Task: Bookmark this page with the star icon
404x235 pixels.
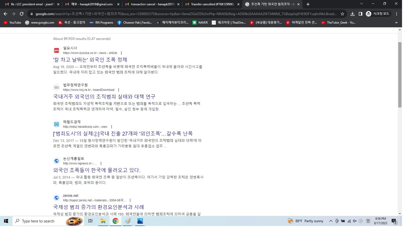Action: (342, 14)
